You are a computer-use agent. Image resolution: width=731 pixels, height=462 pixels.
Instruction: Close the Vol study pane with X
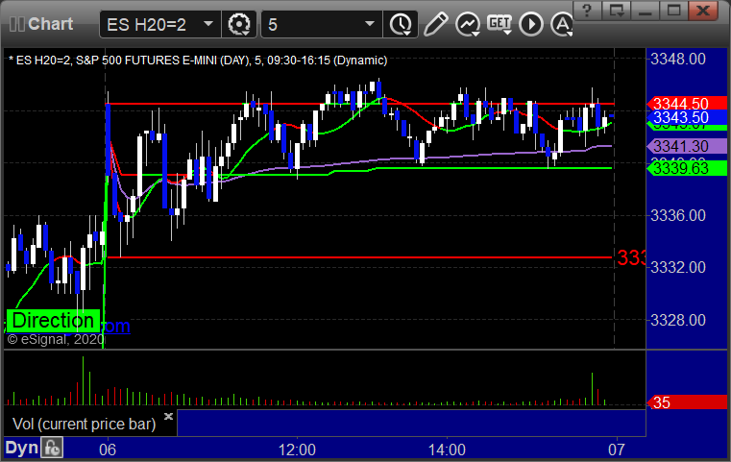(x=169, y=416)
